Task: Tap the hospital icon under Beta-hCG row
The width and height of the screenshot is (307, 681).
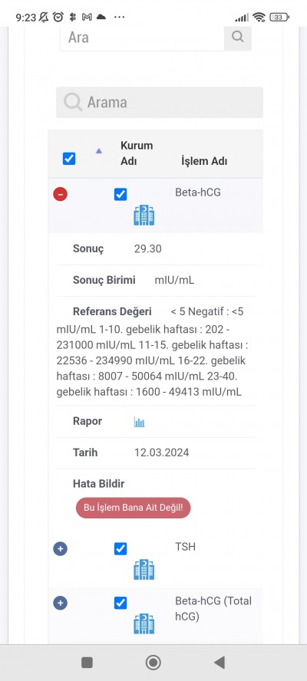Action: (144, 215)
